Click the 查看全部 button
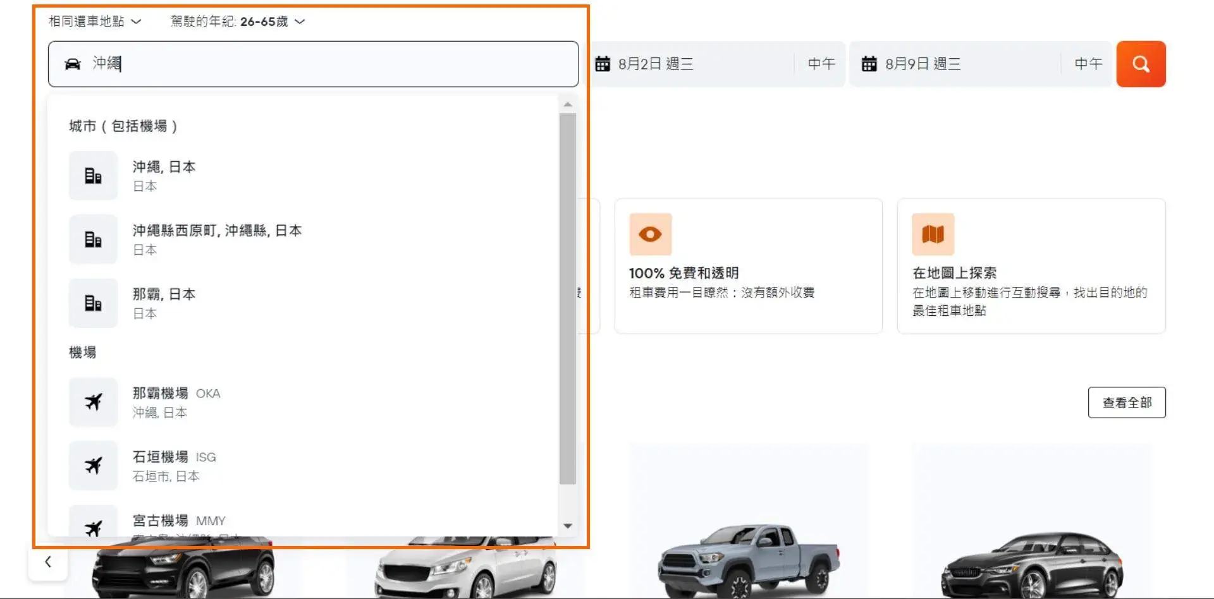The width and height of the screenshot is (1214, 599). pos(1127,402)
